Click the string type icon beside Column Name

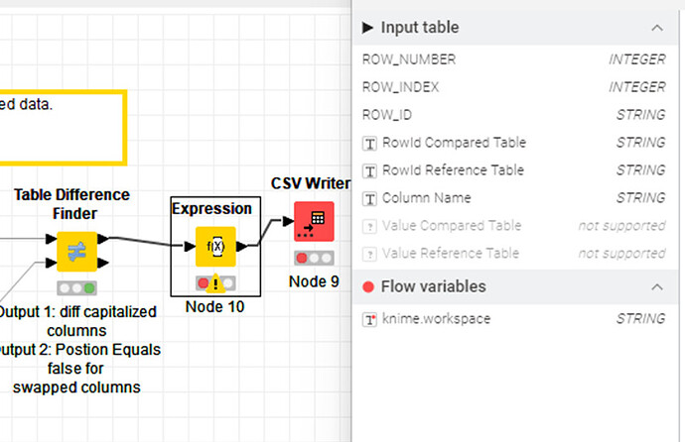point(370,198)
